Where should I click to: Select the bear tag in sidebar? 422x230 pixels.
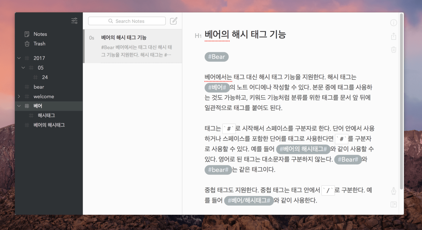coord(39,87)
